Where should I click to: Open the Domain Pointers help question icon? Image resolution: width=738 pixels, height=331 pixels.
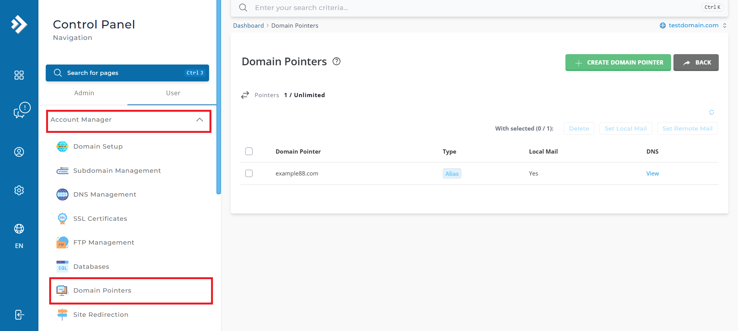[x=337, y=61]
